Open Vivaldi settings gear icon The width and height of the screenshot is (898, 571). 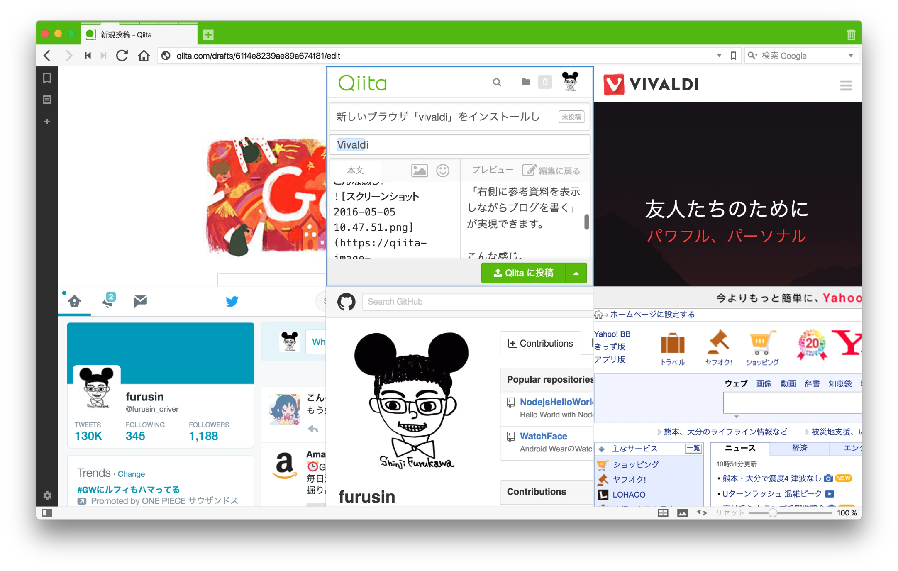point(47,495)
